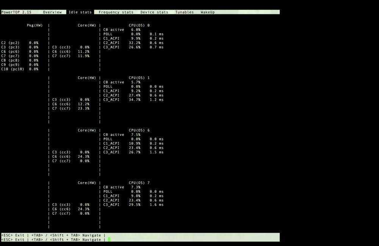The height and width of the screenshot is (246, 379).
Task: Click the CPU(OS) 6 header
Action: 139,130
